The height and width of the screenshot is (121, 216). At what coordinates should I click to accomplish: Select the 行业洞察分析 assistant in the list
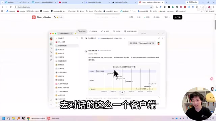[x=66, y=46]
